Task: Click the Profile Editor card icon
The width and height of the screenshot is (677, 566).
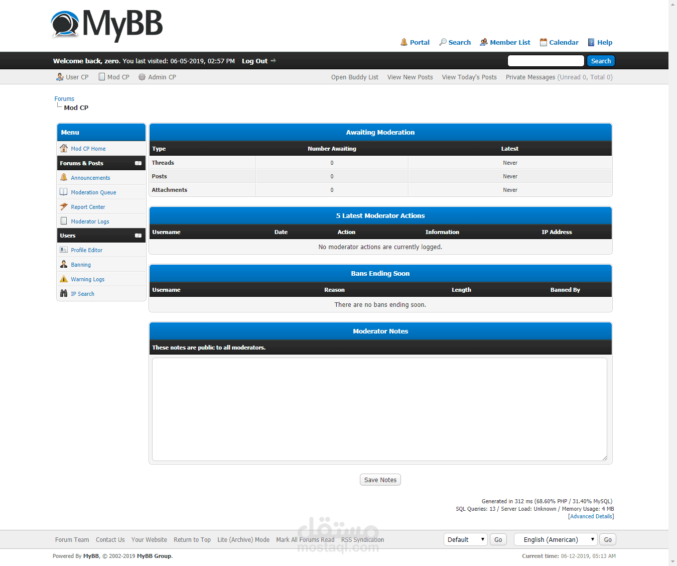Action: point(64,250)
